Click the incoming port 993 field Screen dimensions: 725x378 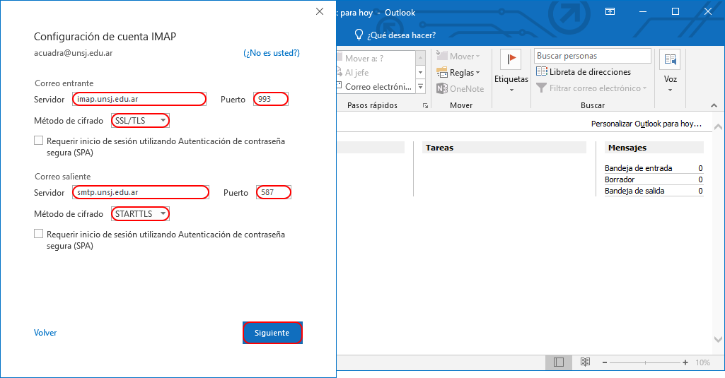[271, 99]
